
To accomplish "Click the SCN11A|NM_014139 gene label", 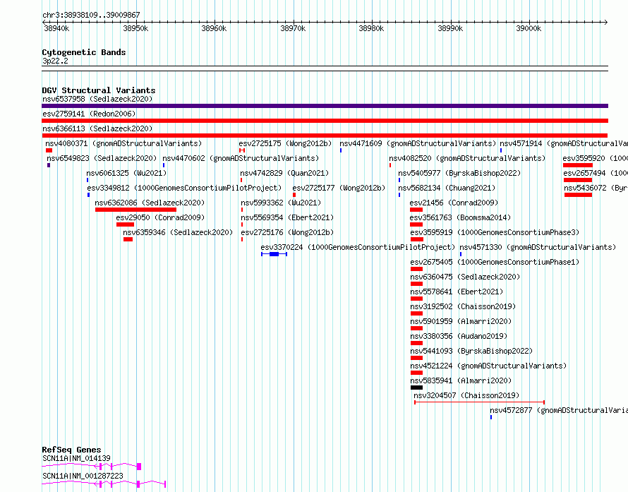I will 76,458.
